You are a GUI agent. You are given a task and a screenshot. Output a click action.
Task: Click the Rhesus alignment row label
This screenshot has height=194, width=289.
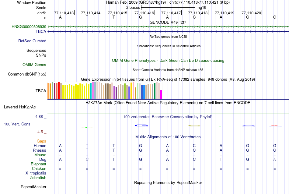click(x=40, y=150)
